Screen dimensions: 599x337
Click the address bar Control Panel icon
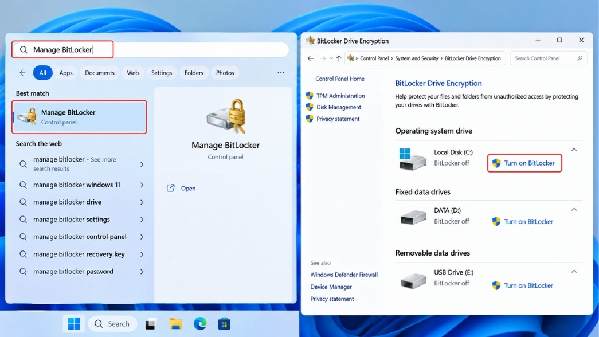point(350,58)
